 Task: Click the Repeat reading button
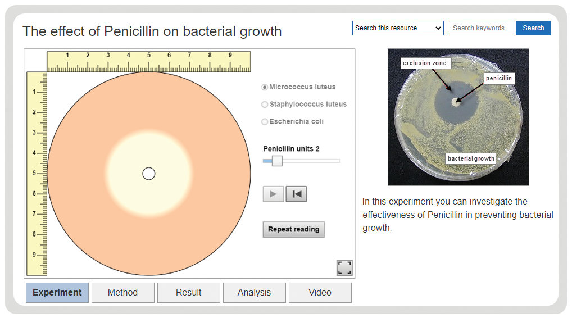[x=294, y=229]
